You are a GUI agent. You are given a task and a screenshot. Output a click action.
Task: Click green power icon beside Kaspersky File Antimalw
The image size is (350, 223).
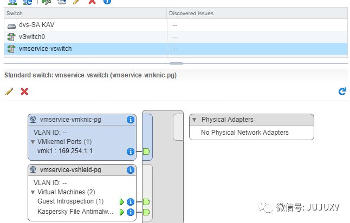click(122, 212)
